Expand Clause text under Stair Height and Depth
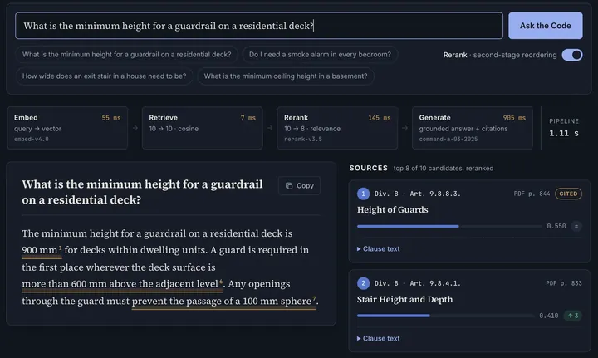The image size is (598, 358). [x=379, y=338]
